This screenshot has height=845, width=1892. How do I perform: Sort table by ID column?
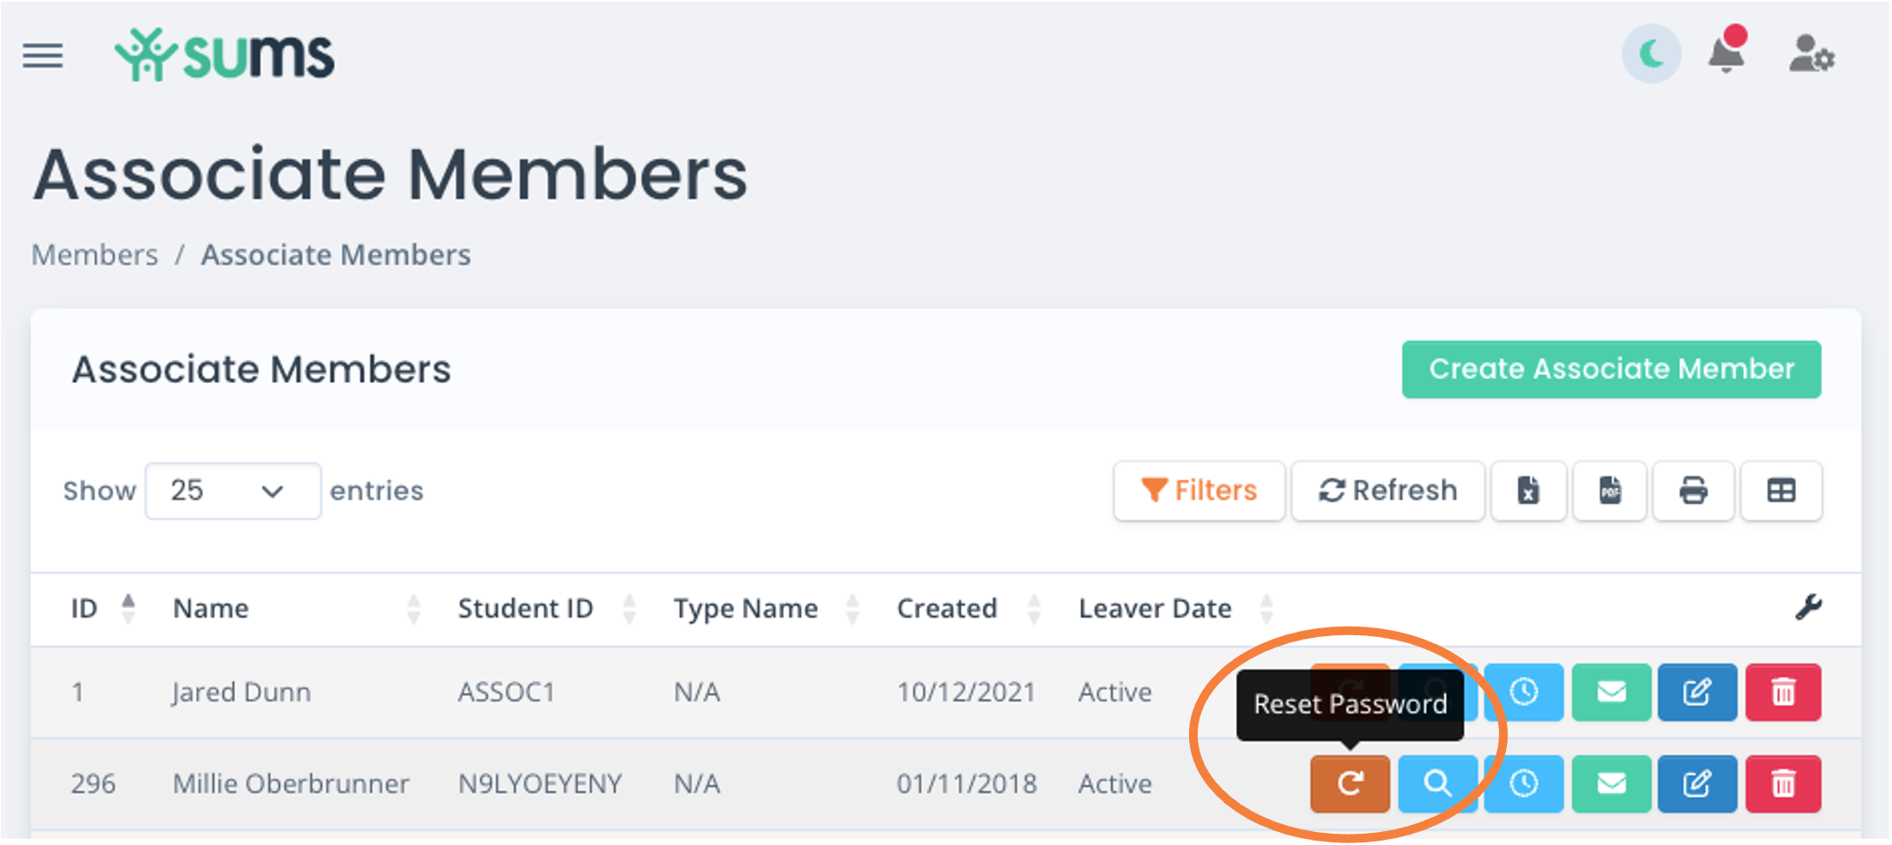pyautogui.click(x=104, y=608)
